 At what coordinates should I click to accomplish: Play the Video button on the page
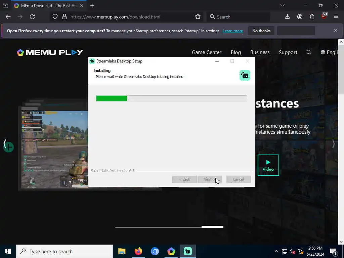[268, 165]
